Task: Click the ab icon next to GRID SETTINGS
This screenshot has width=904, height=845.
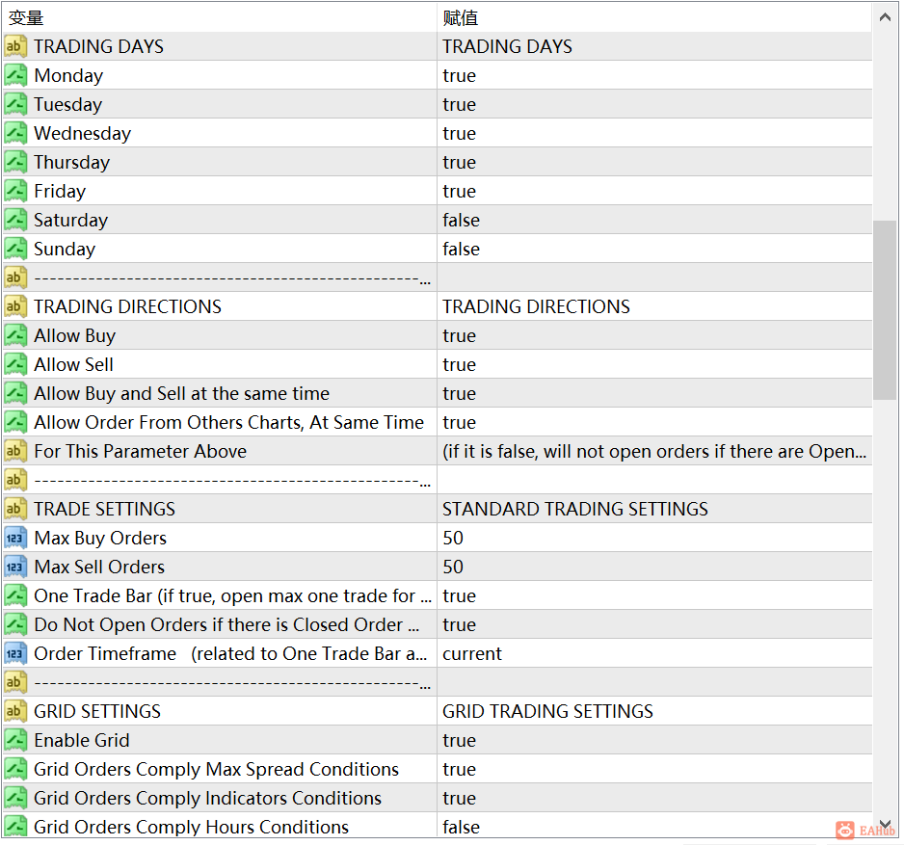Action: tap(15, 711)
